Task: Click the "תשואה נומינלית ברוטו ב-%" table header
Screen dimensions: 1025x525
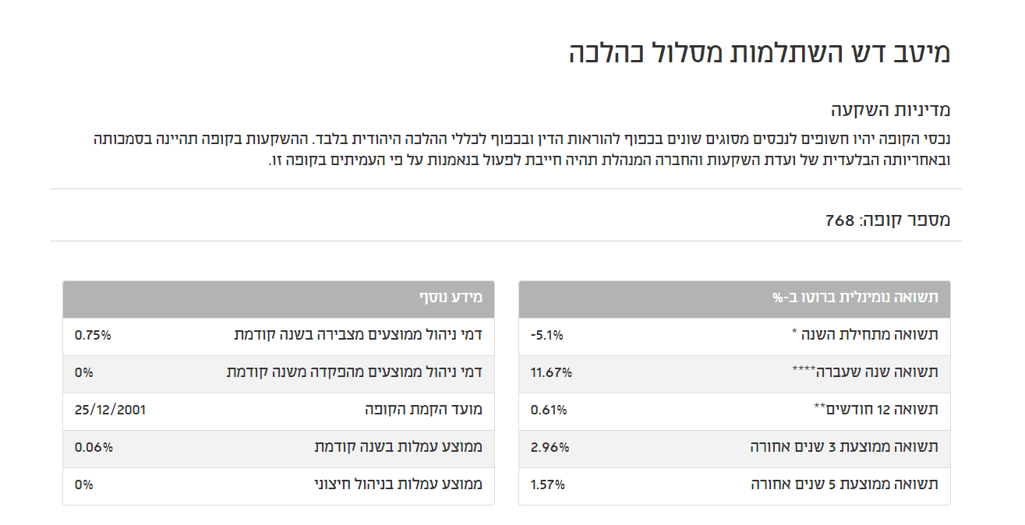Action: pyautogui.click(x=855, y=298)
